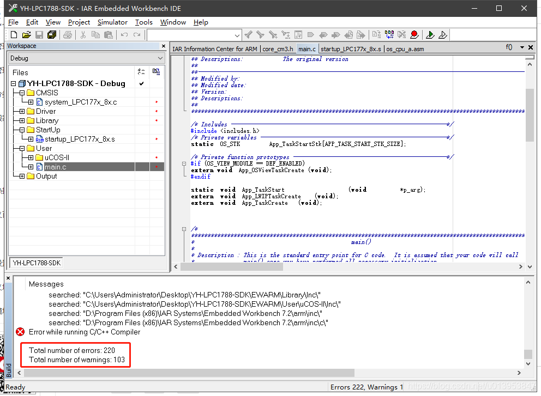Click Error while running C/C++ Compiler message
The width and height of the screenshot is (541, 396).
coord(85,332)
